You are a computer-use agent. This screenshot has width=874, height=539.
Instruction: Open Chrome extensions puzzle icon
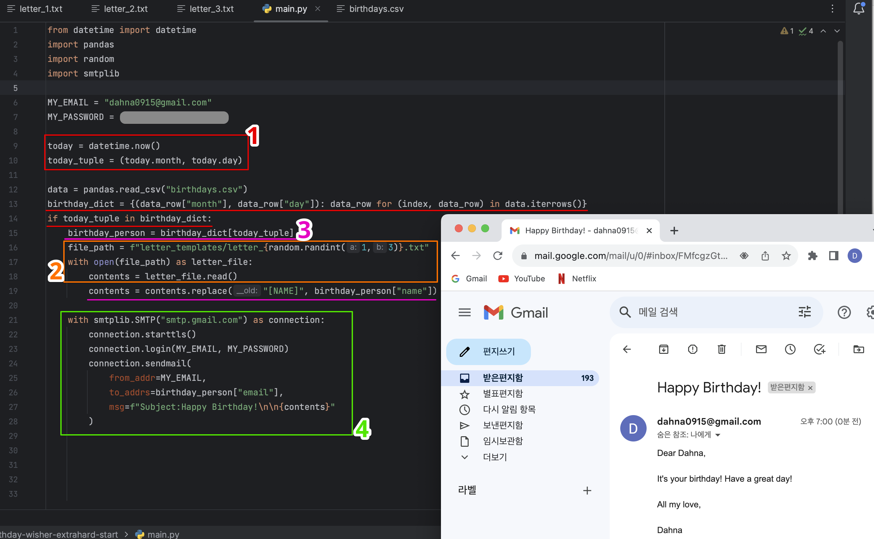click(812, 256)
